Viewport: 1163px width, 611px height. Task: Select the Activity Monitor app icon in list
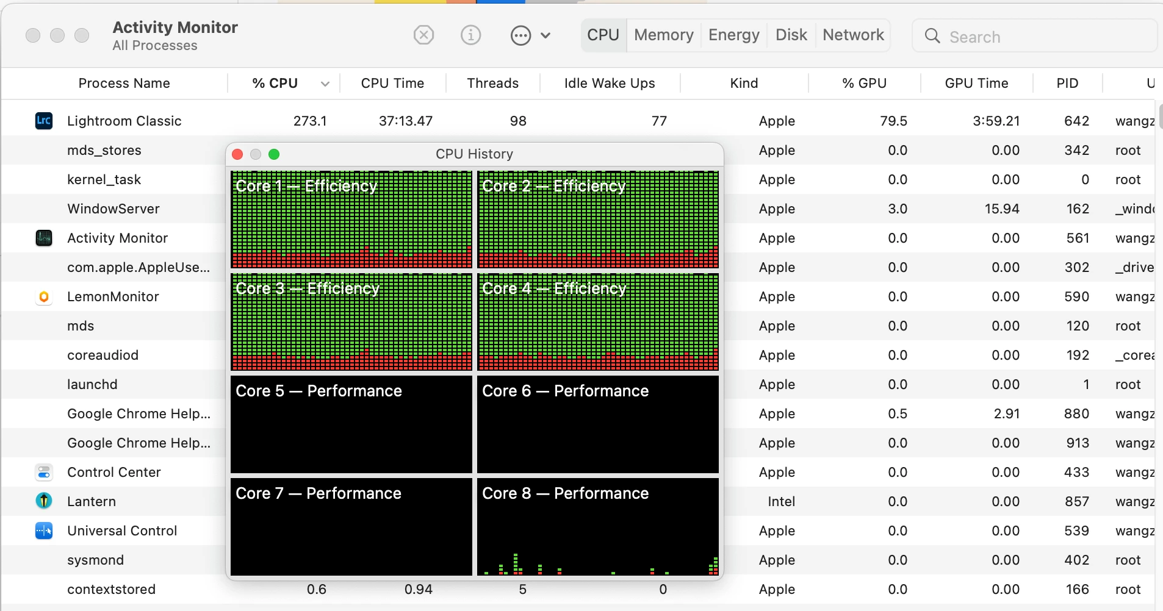coord(44,238)
